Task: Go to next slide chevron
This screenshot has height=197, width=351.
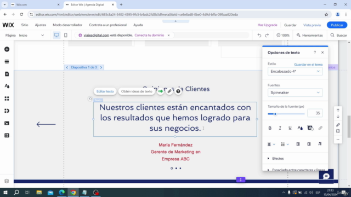Action: tap(101, 67)
